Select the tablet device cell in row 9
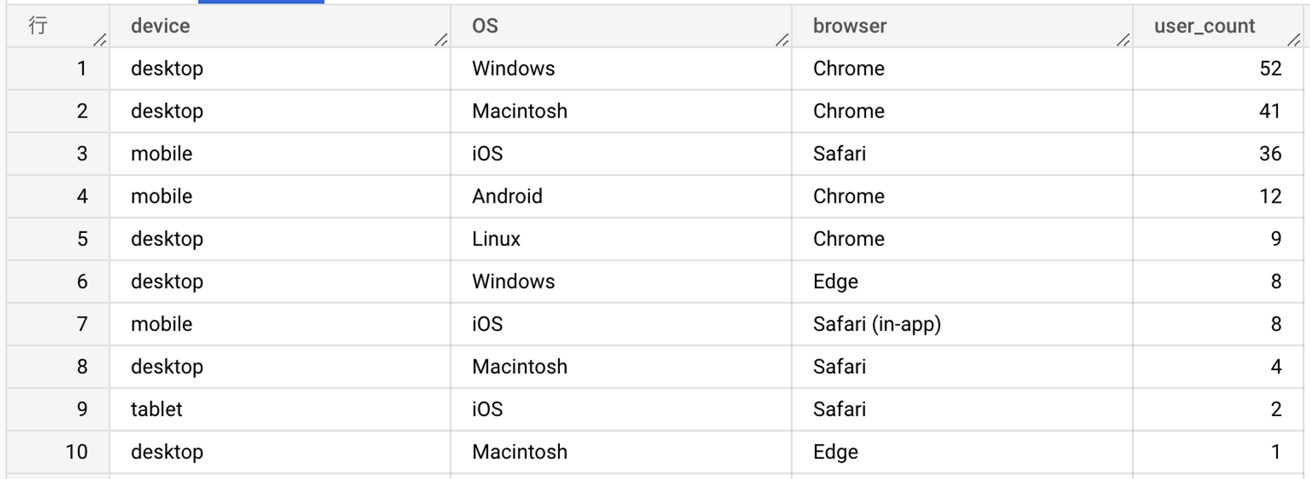1310x479 pixels. [280, 409]
